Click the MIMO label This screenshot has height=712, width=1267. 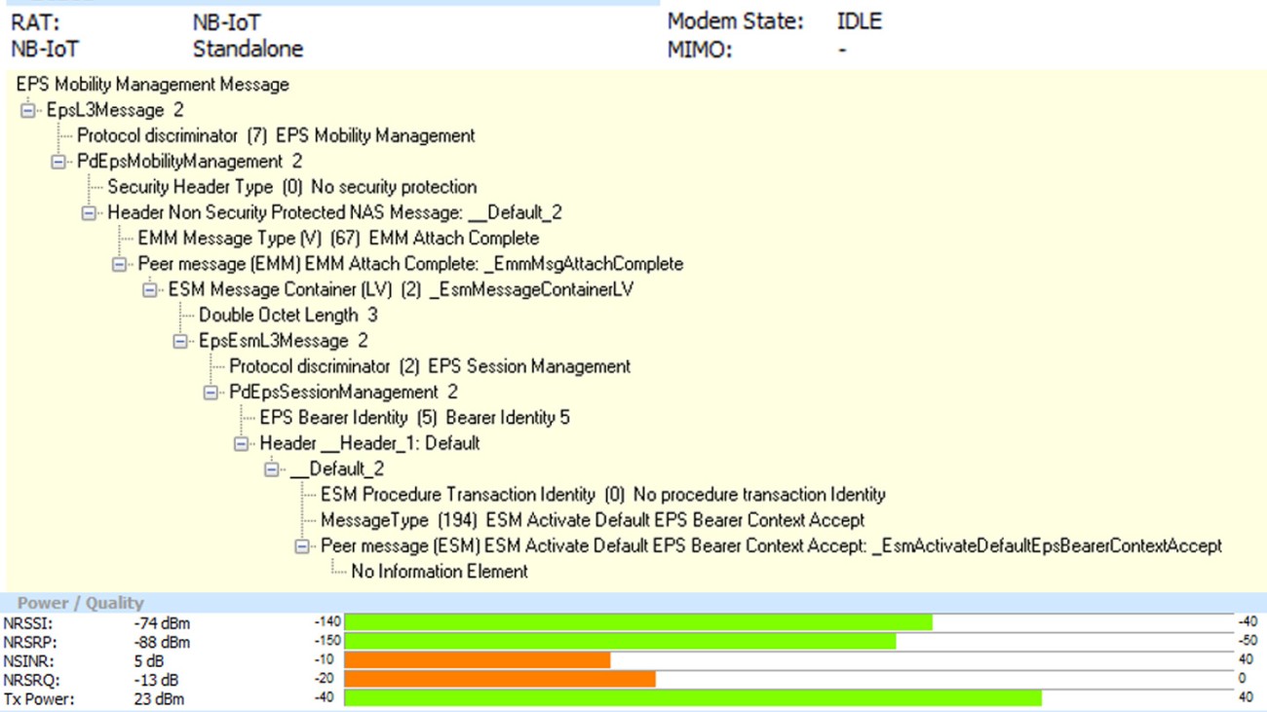pyautogui.click(x=700, y=49)
